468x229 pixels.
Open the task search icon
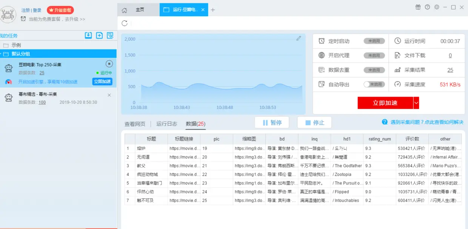pyautogui.click(x=110, y=35)
